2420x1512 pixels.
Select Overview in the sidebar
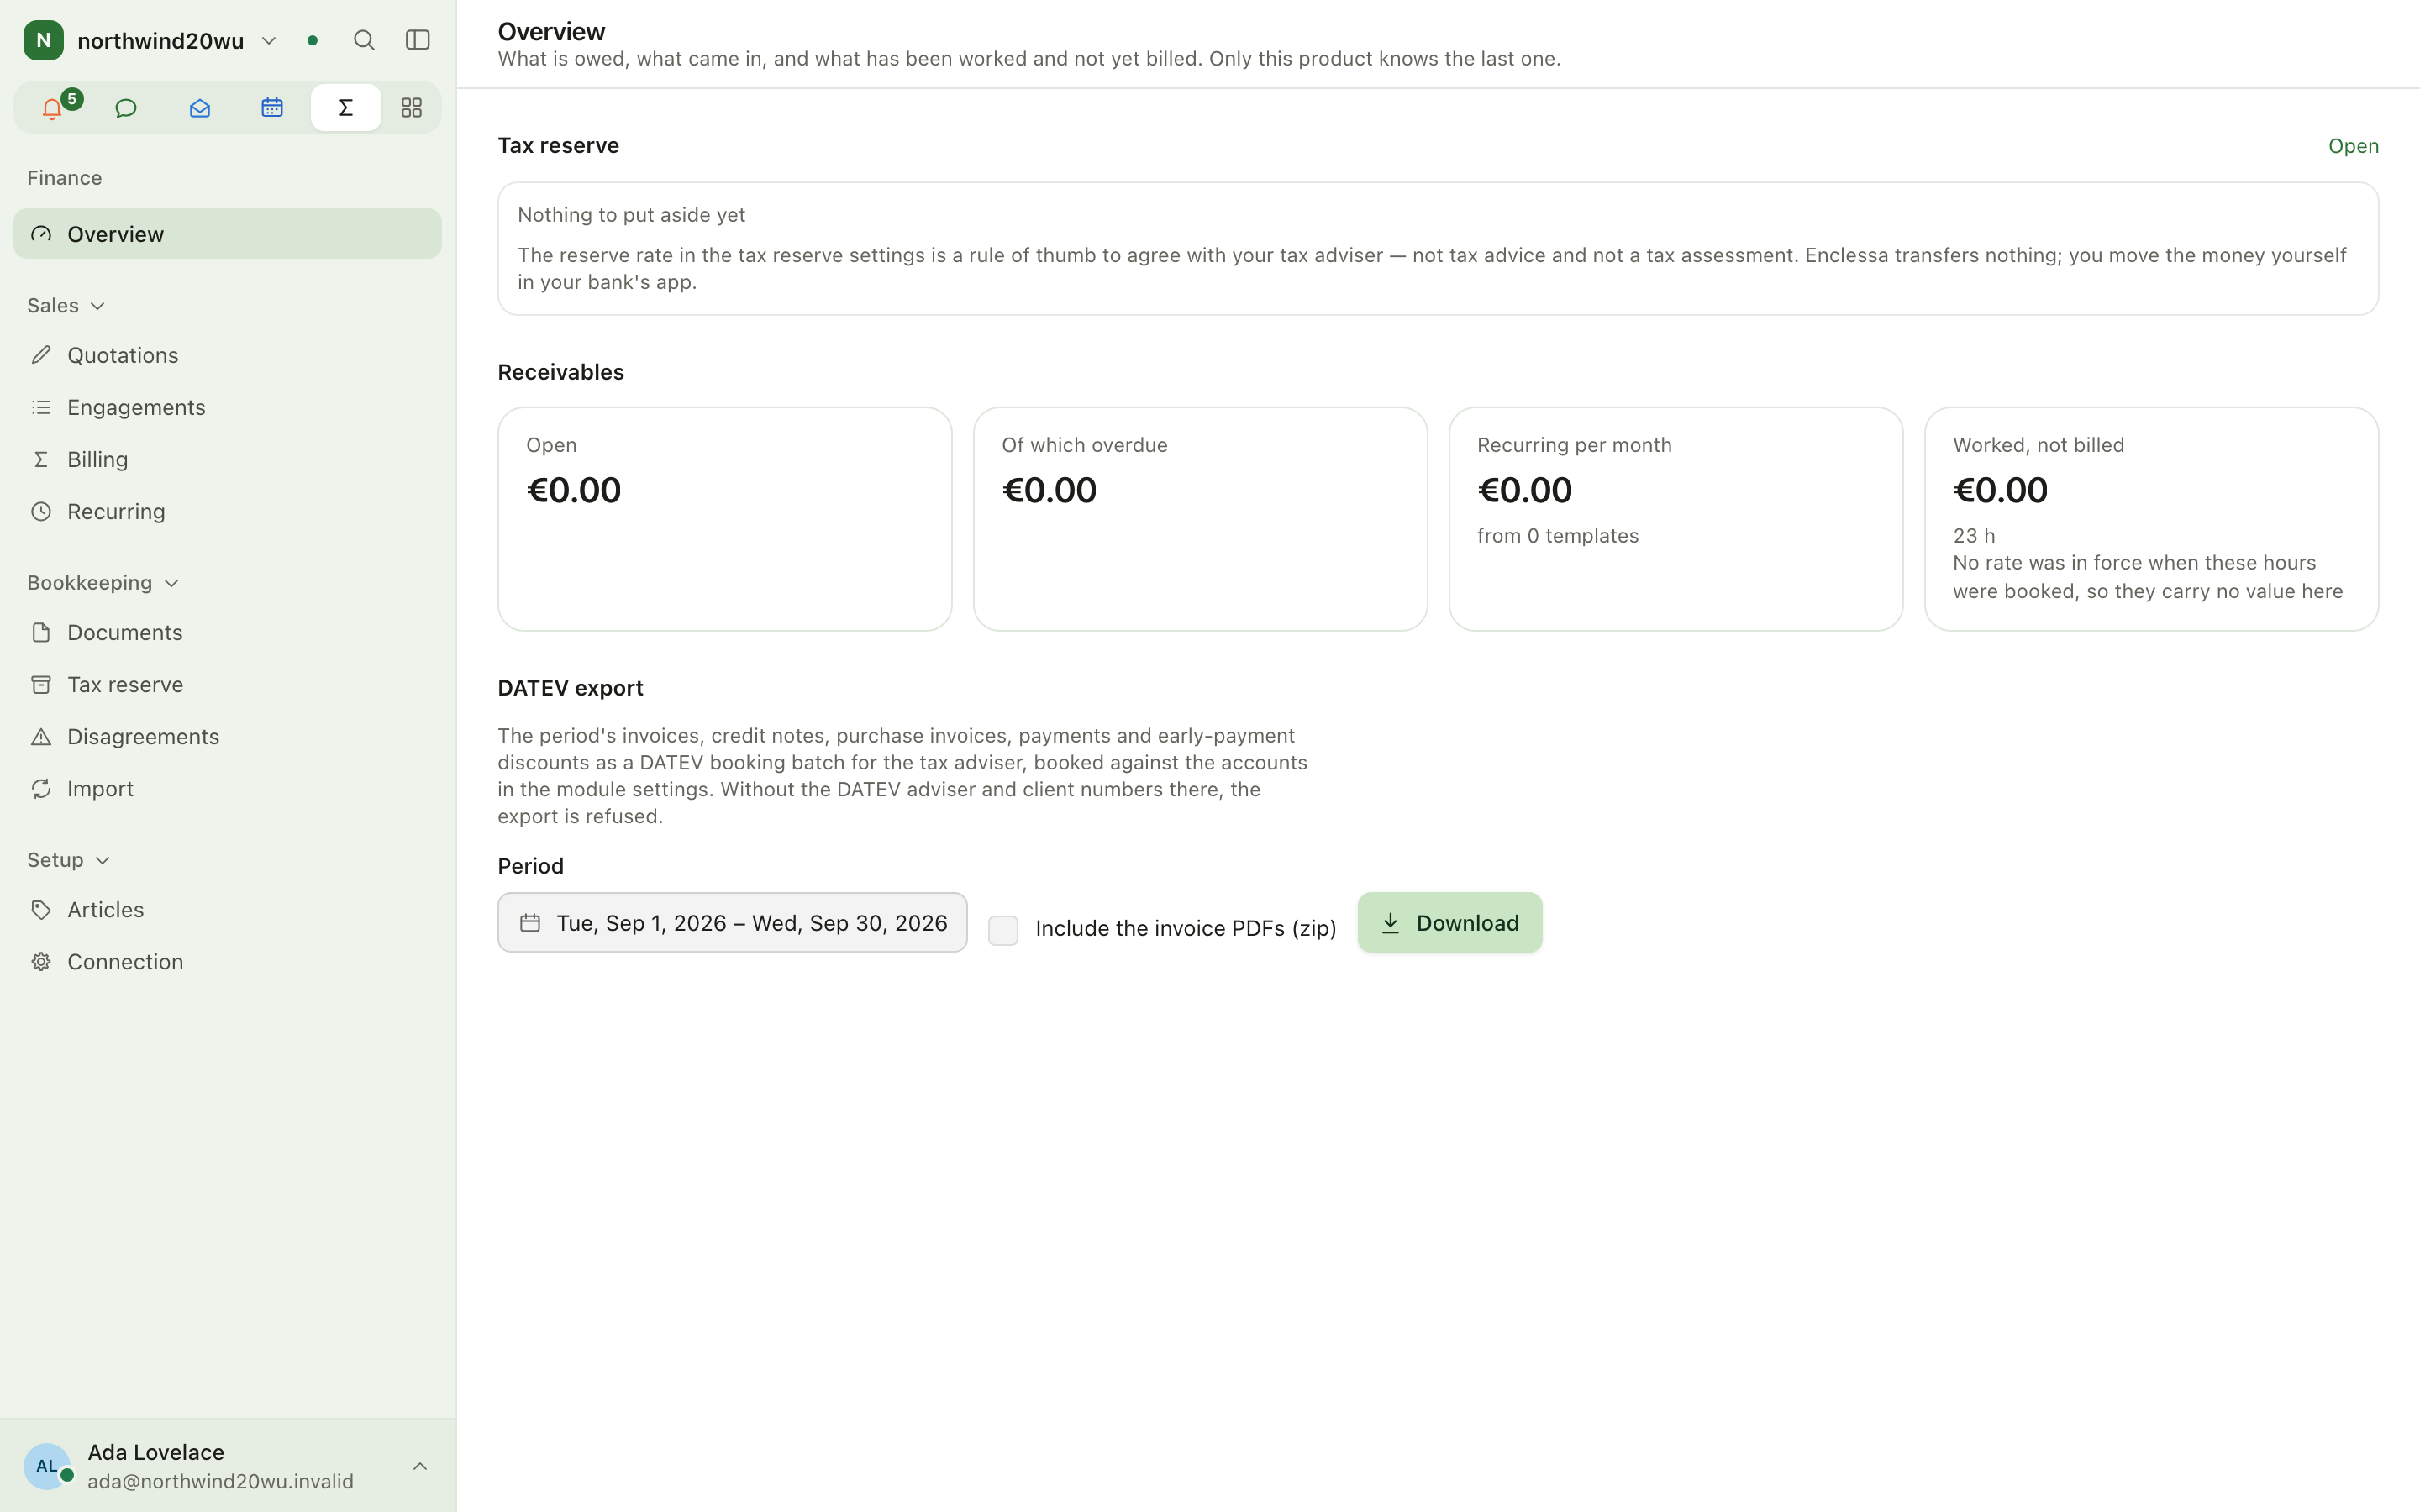click(x=227, y=234)
